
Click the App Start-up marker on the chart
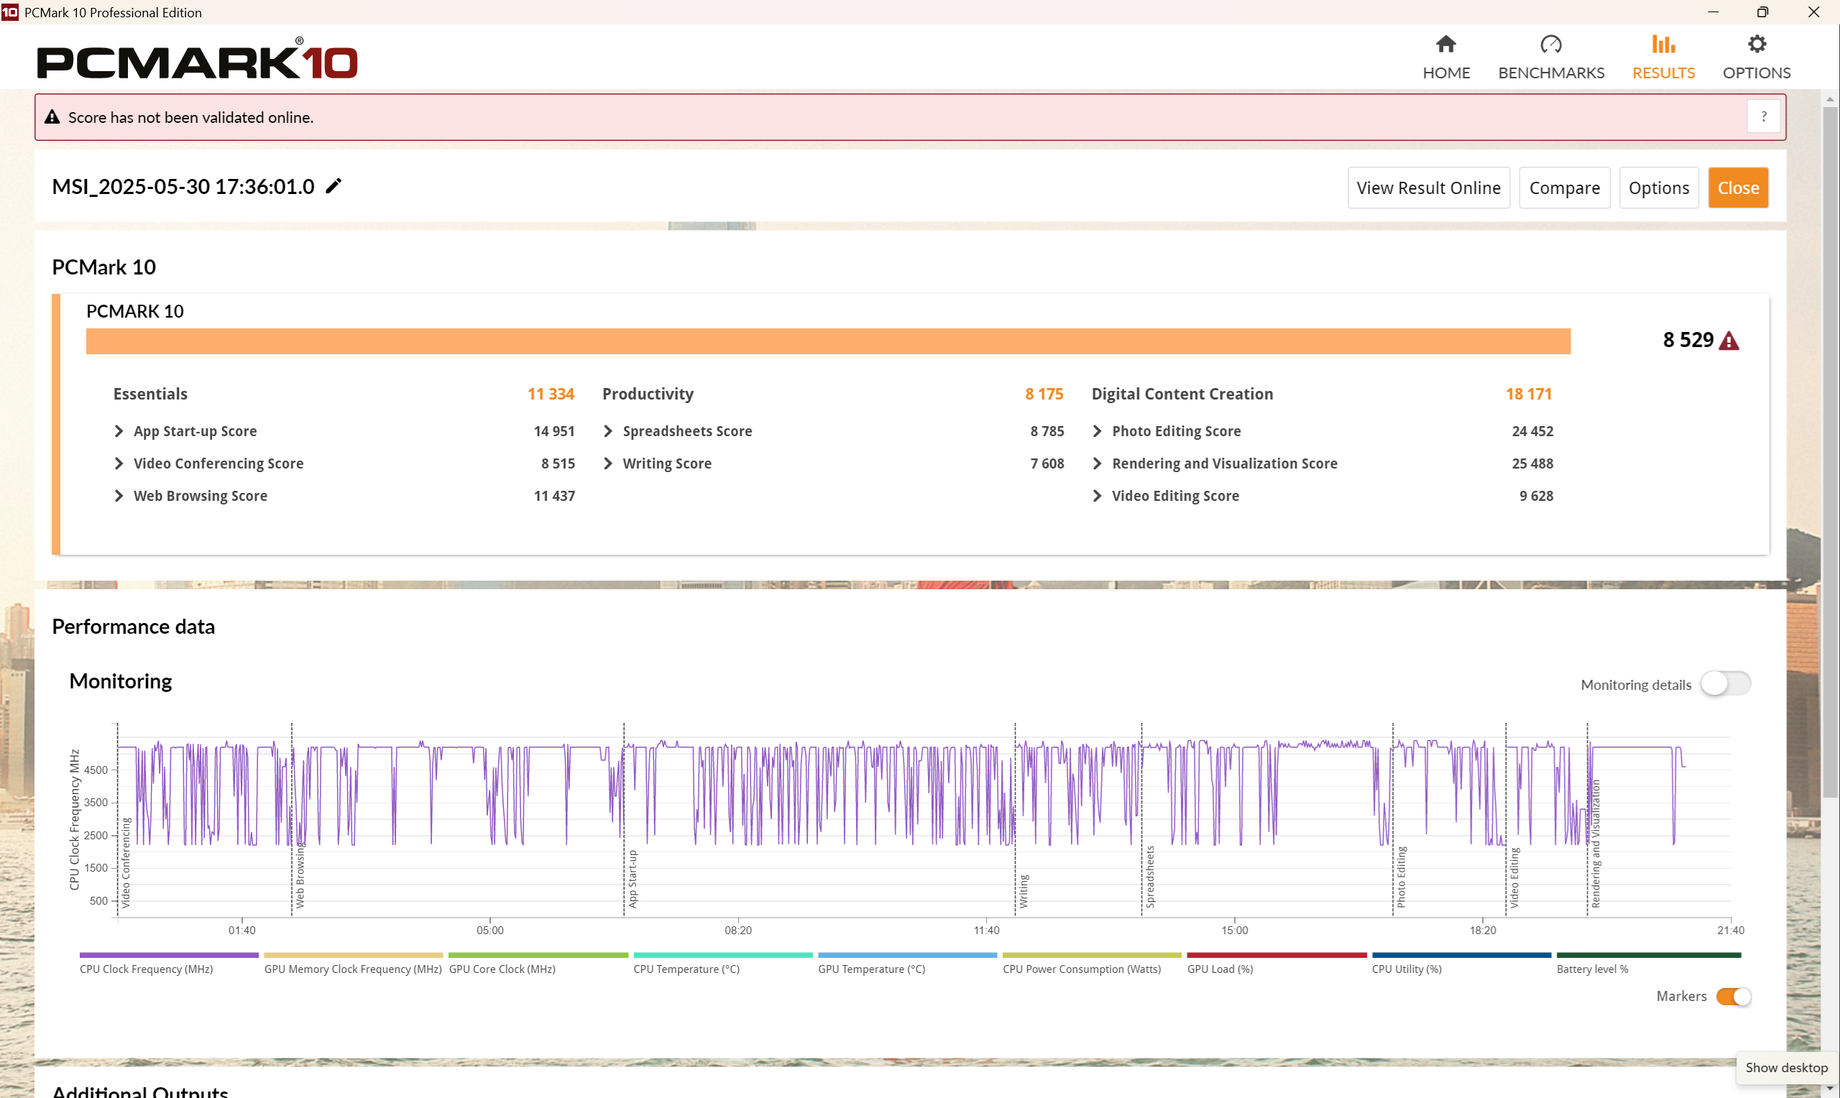coord(632,879)
